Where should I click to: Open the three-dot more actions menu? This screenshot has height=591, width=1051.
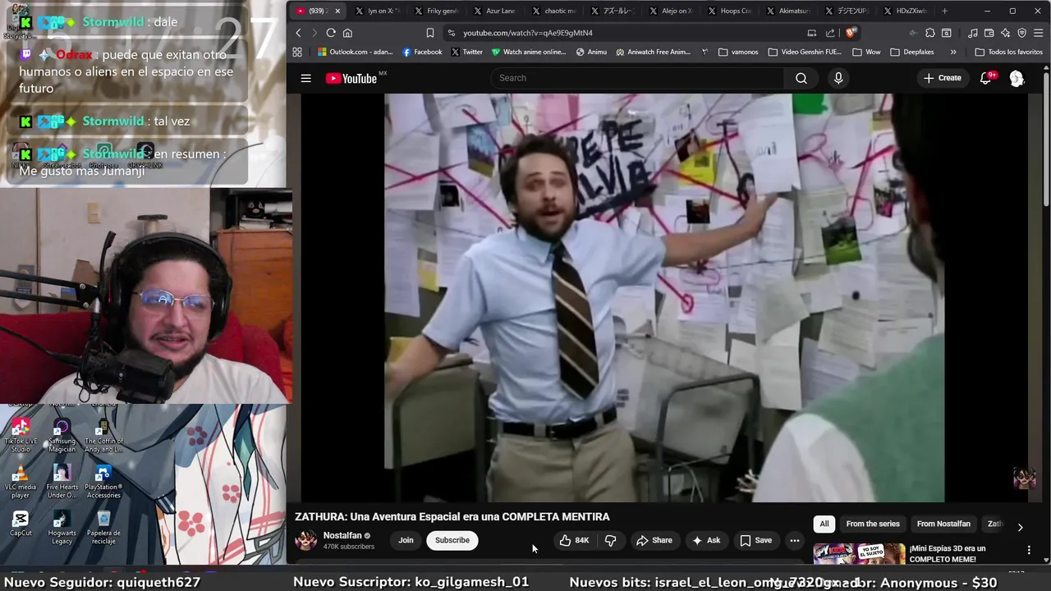(794, 540)
